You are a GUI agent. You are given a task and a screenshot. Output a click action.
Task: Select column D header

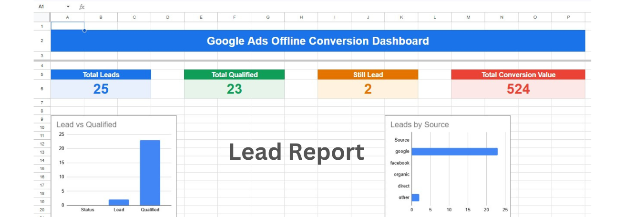[167, 17]
